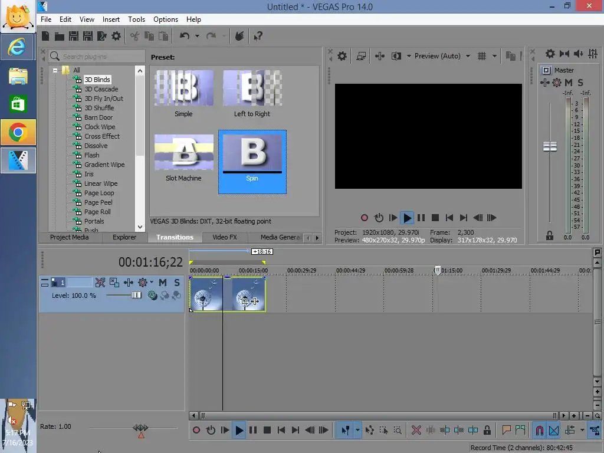Open the Tools menu
The height and width of the screenshot is (453, 604).
[x=136, y=19]
